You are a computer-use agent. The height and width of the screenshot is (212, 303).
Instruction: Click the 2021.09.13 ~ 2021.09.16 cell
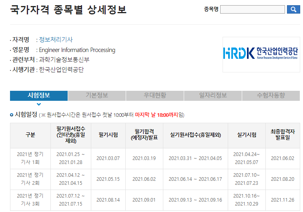pyautogui.click(x=195, y=200)
